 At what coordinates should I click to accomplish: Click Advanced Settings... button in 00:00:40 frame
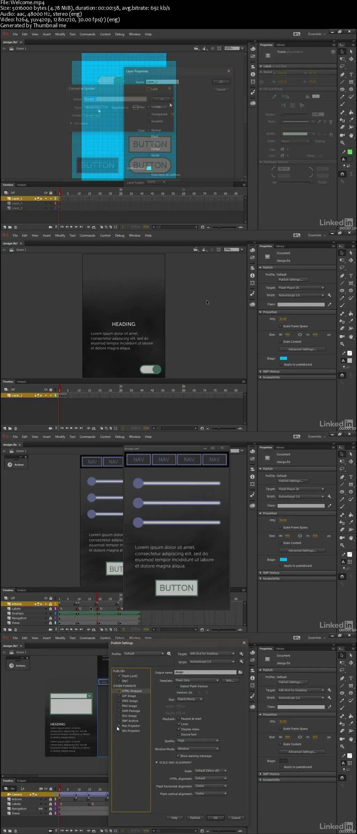[x=302, y=550]
